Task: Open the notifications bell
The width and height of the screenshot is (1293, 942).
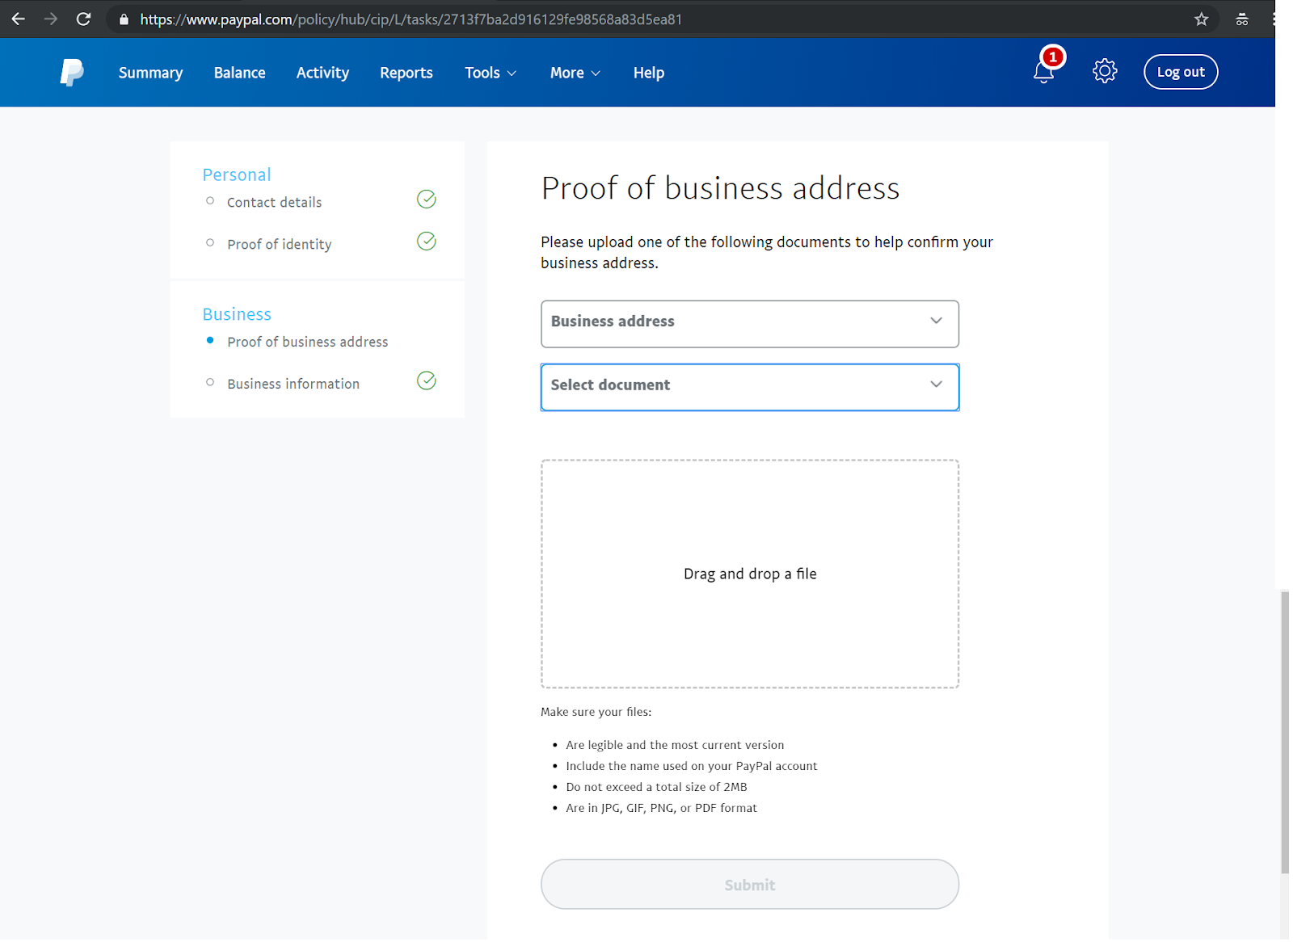Action: tap(1044, 72)
